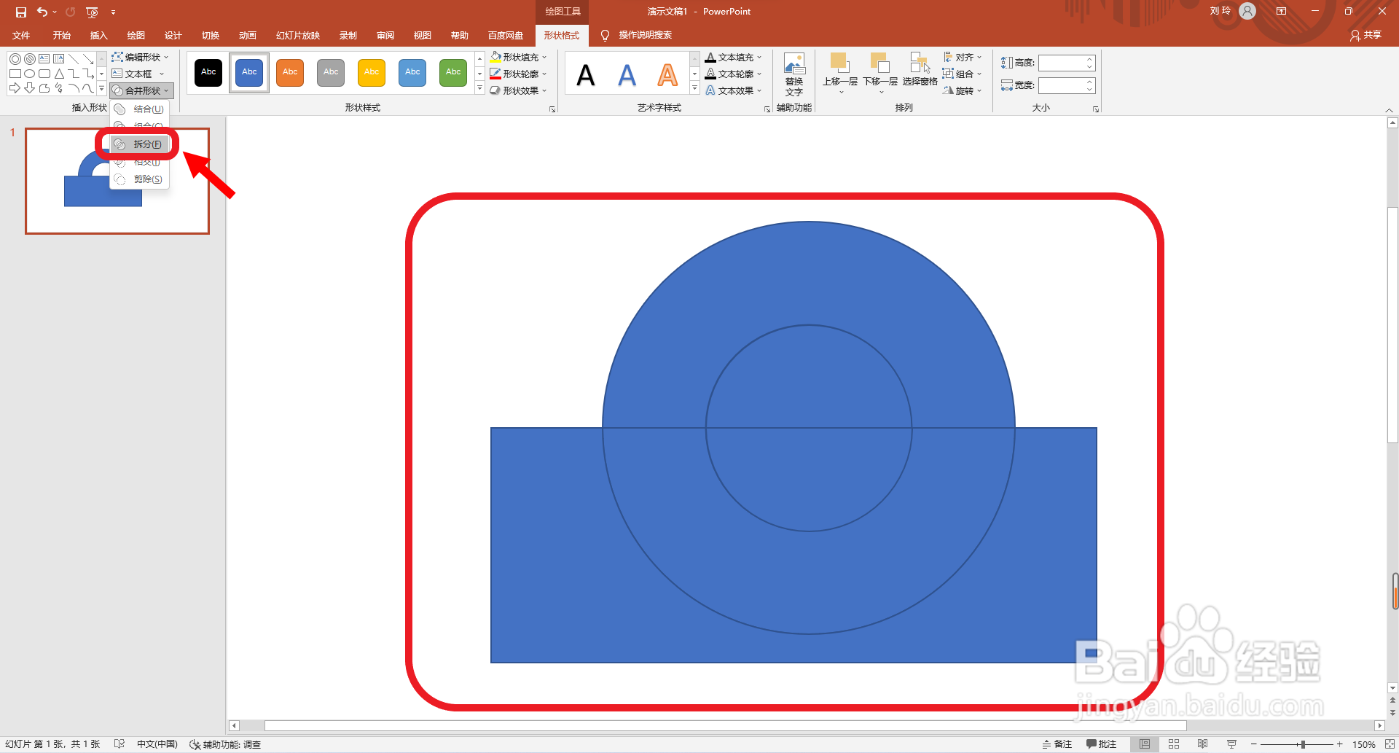1399x753 pixels.
Task: Click the 高度 height input field
Action: point(1066,63)
